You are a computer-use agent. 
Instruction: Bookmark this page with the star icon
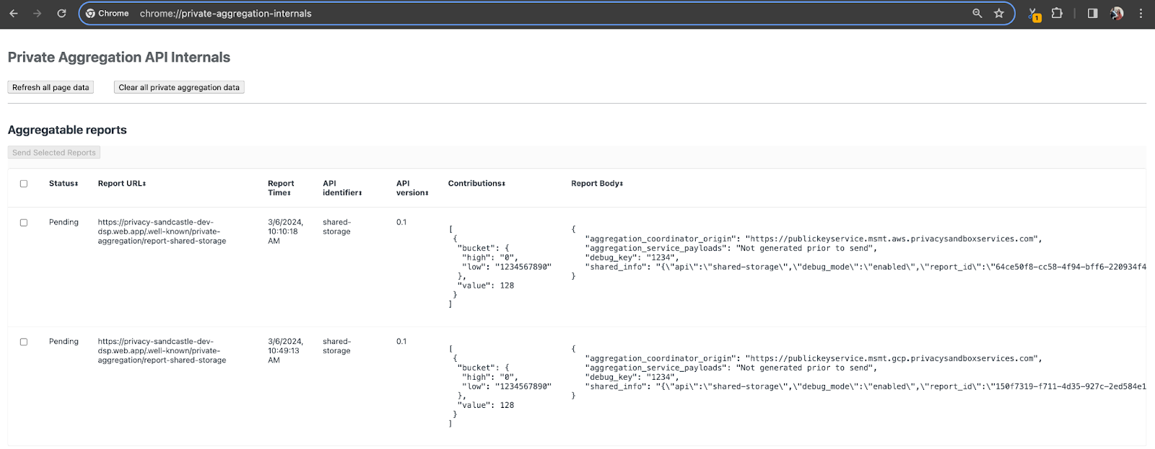[999, 13]
